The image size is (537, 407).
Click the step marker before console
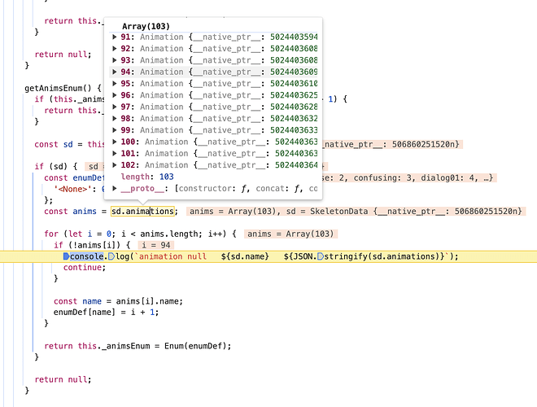click(x=67, y=256)
